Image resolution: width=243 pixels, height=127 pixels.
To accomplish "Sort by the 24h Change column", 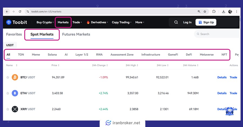I will tap(100, 65).
